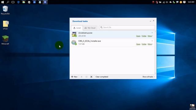Click the New task plus button

74,77
